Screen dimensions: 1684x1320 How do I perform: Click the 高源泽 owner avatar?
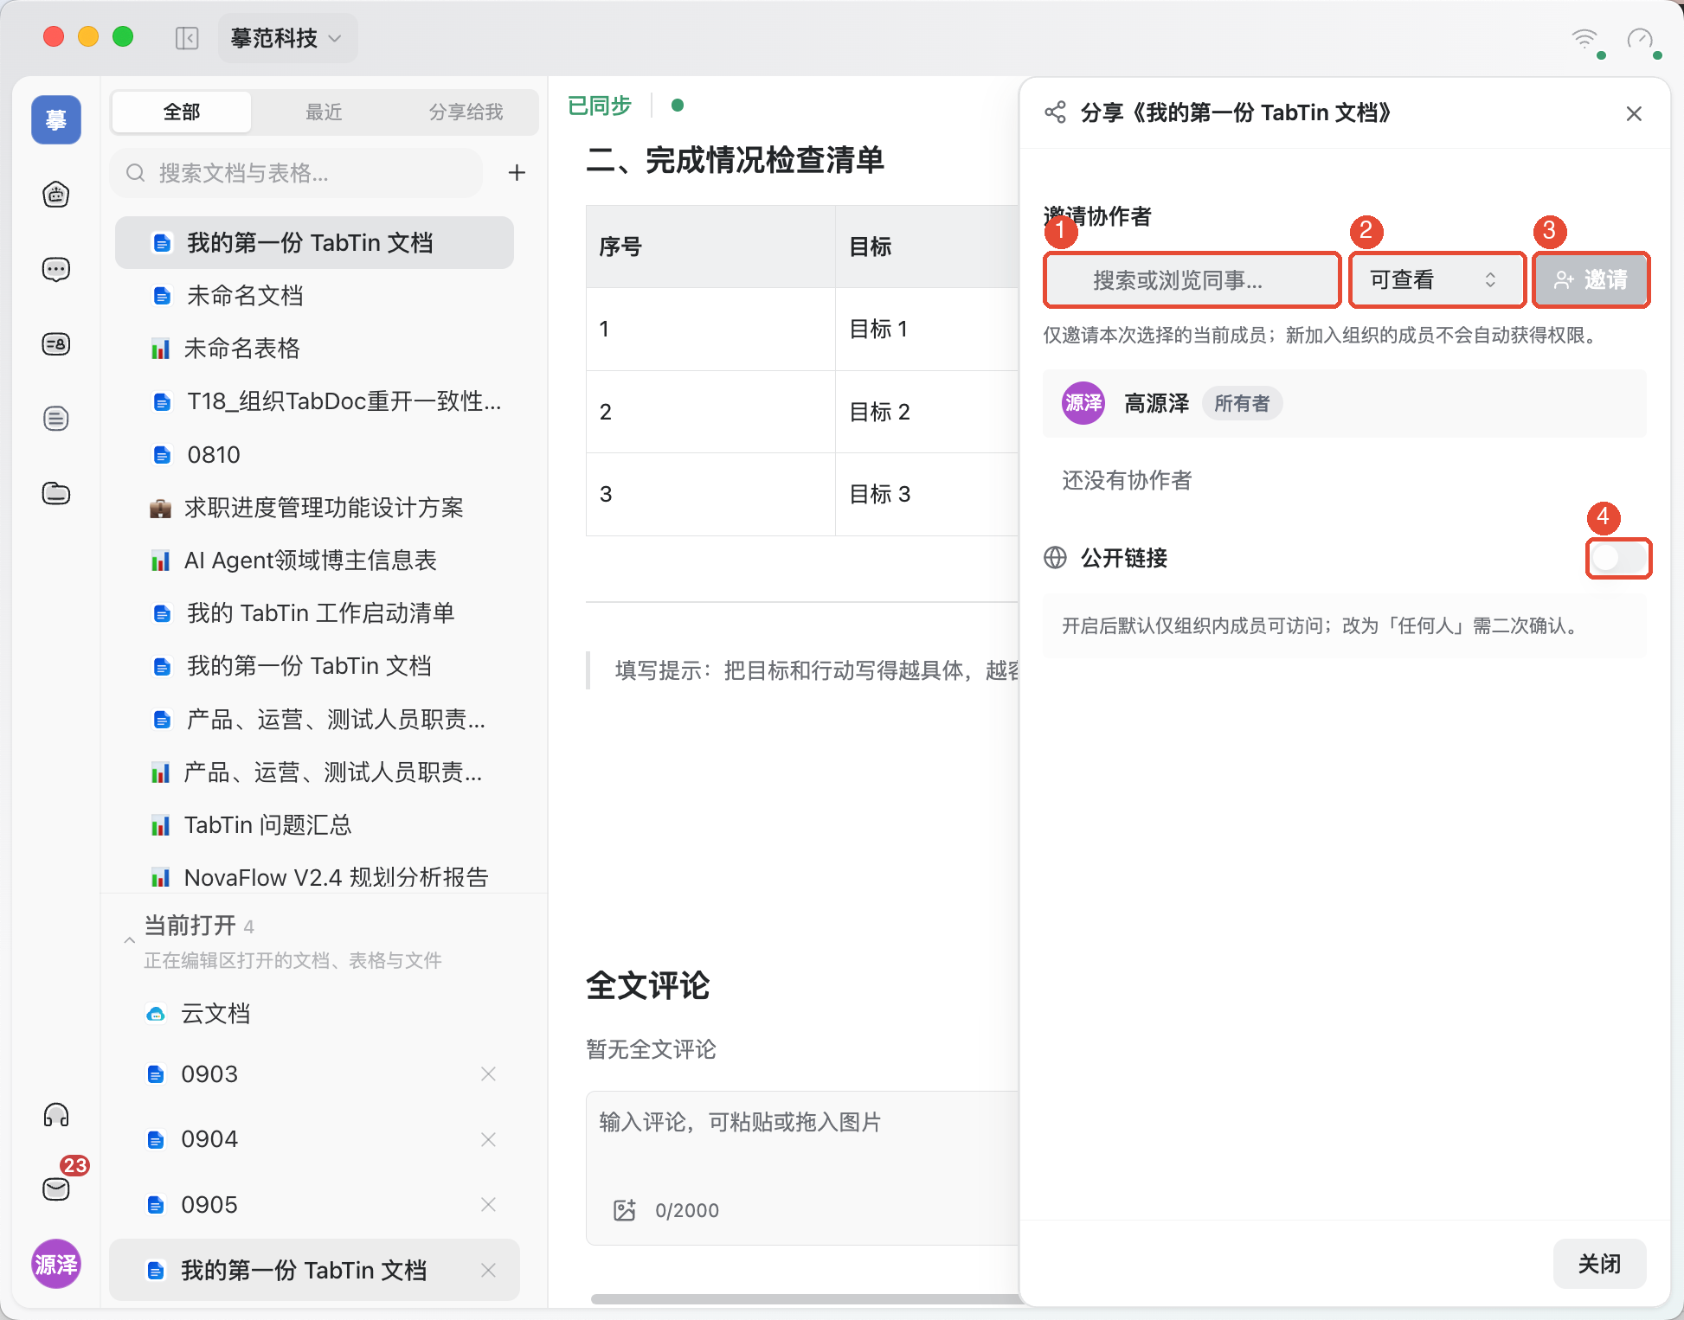pos(1083,403)
